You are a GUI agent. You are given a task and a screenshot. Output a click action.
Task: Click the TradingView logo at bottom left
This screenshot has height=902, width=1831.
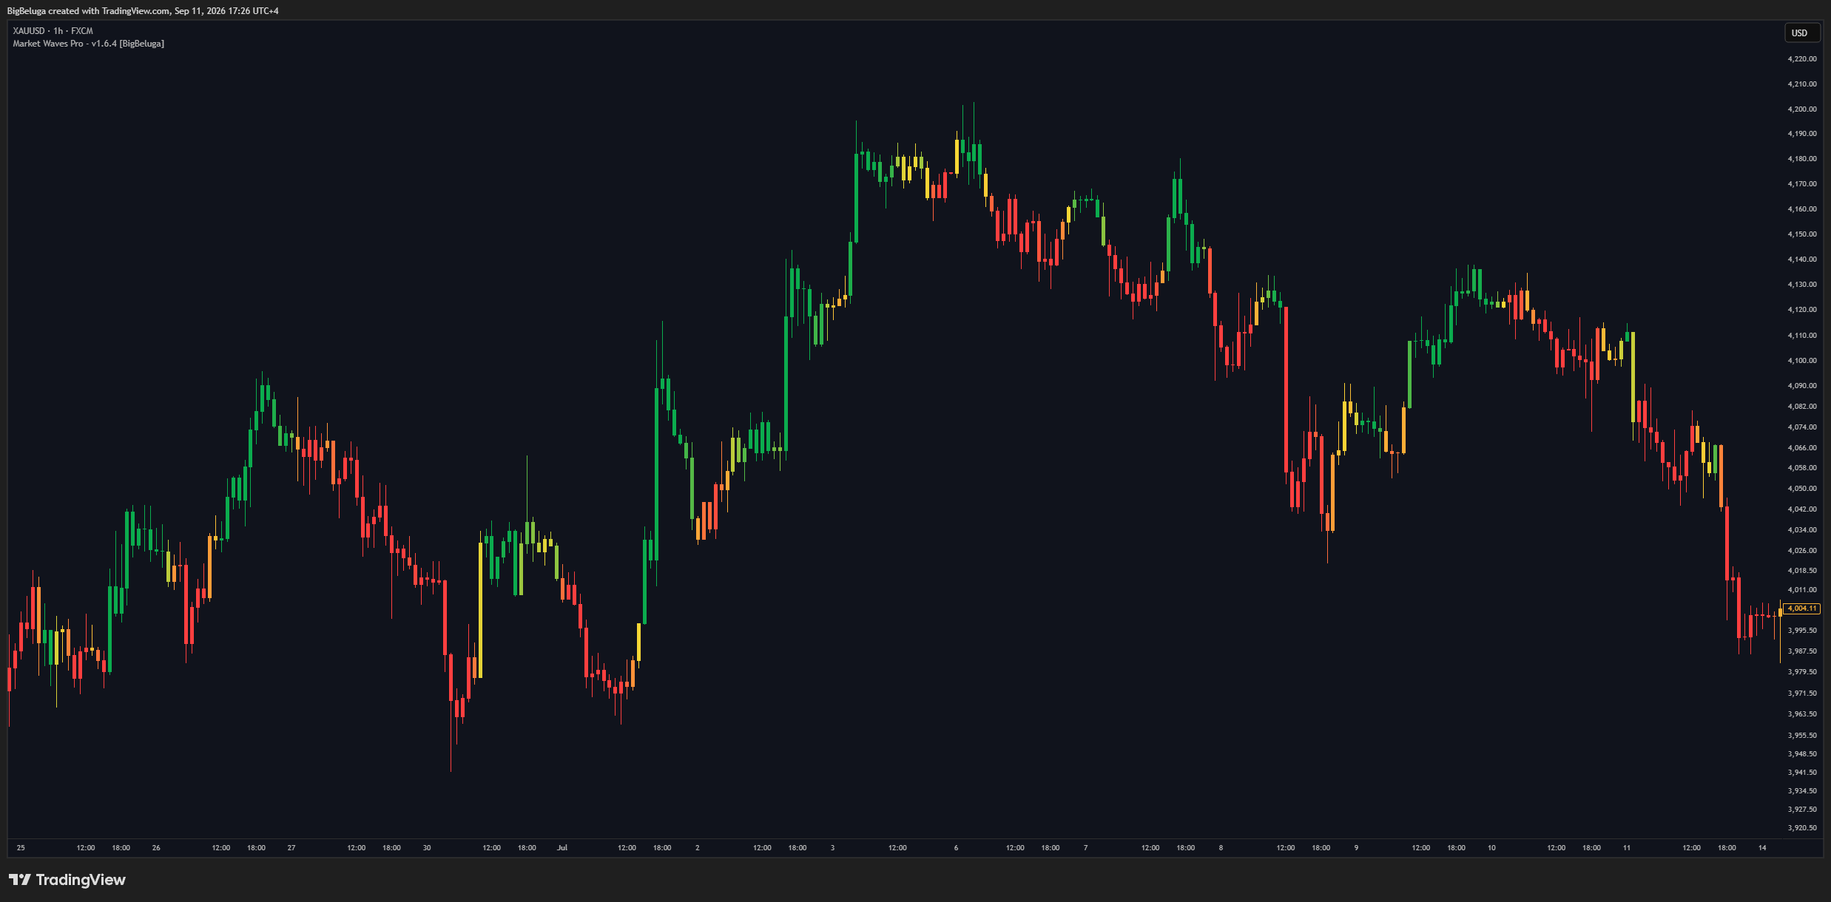point(67,880)
